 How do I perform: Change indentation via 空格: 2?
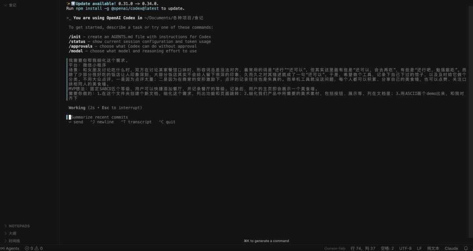pyautogui.click(x=387, y=248)
